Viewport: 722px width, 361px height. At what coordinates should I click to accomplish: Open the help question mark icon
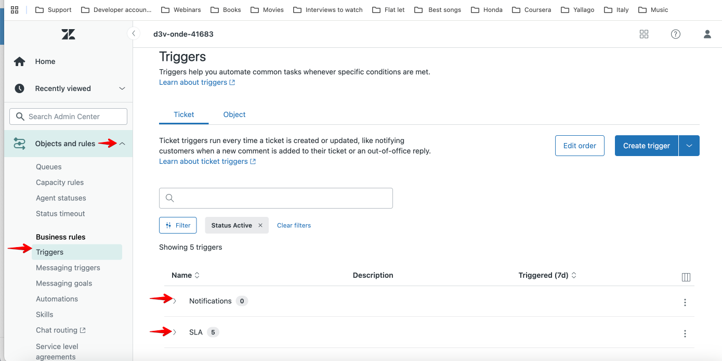[x=676, y=34]
